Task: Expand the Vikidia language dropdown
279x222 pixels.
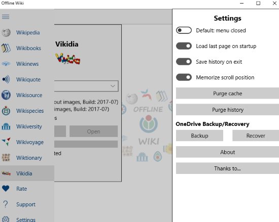Action: pos(86,86)
